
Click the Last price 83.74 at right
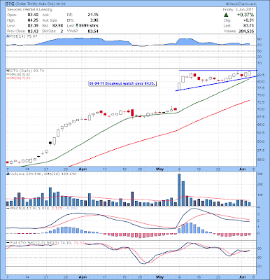[249, 26]
